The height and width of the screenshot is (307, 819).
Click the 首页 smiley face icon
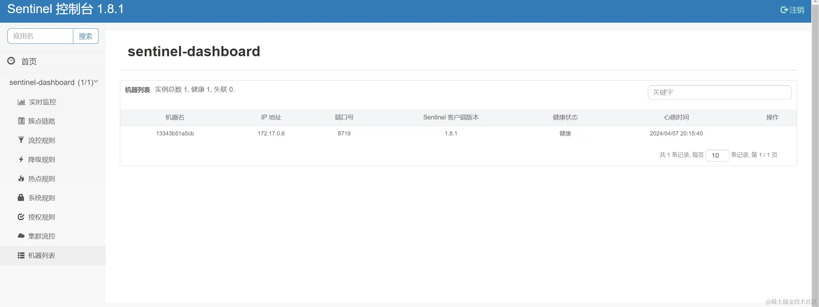pyautogui.click(x=11, y=61)
